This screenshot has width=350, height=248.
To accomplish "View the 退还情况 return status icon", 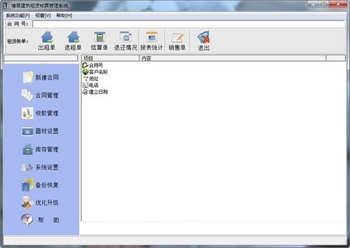I will tap(125, 37).
